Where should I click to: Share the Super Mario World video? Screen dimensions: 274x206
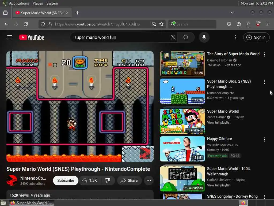point(129,181)
